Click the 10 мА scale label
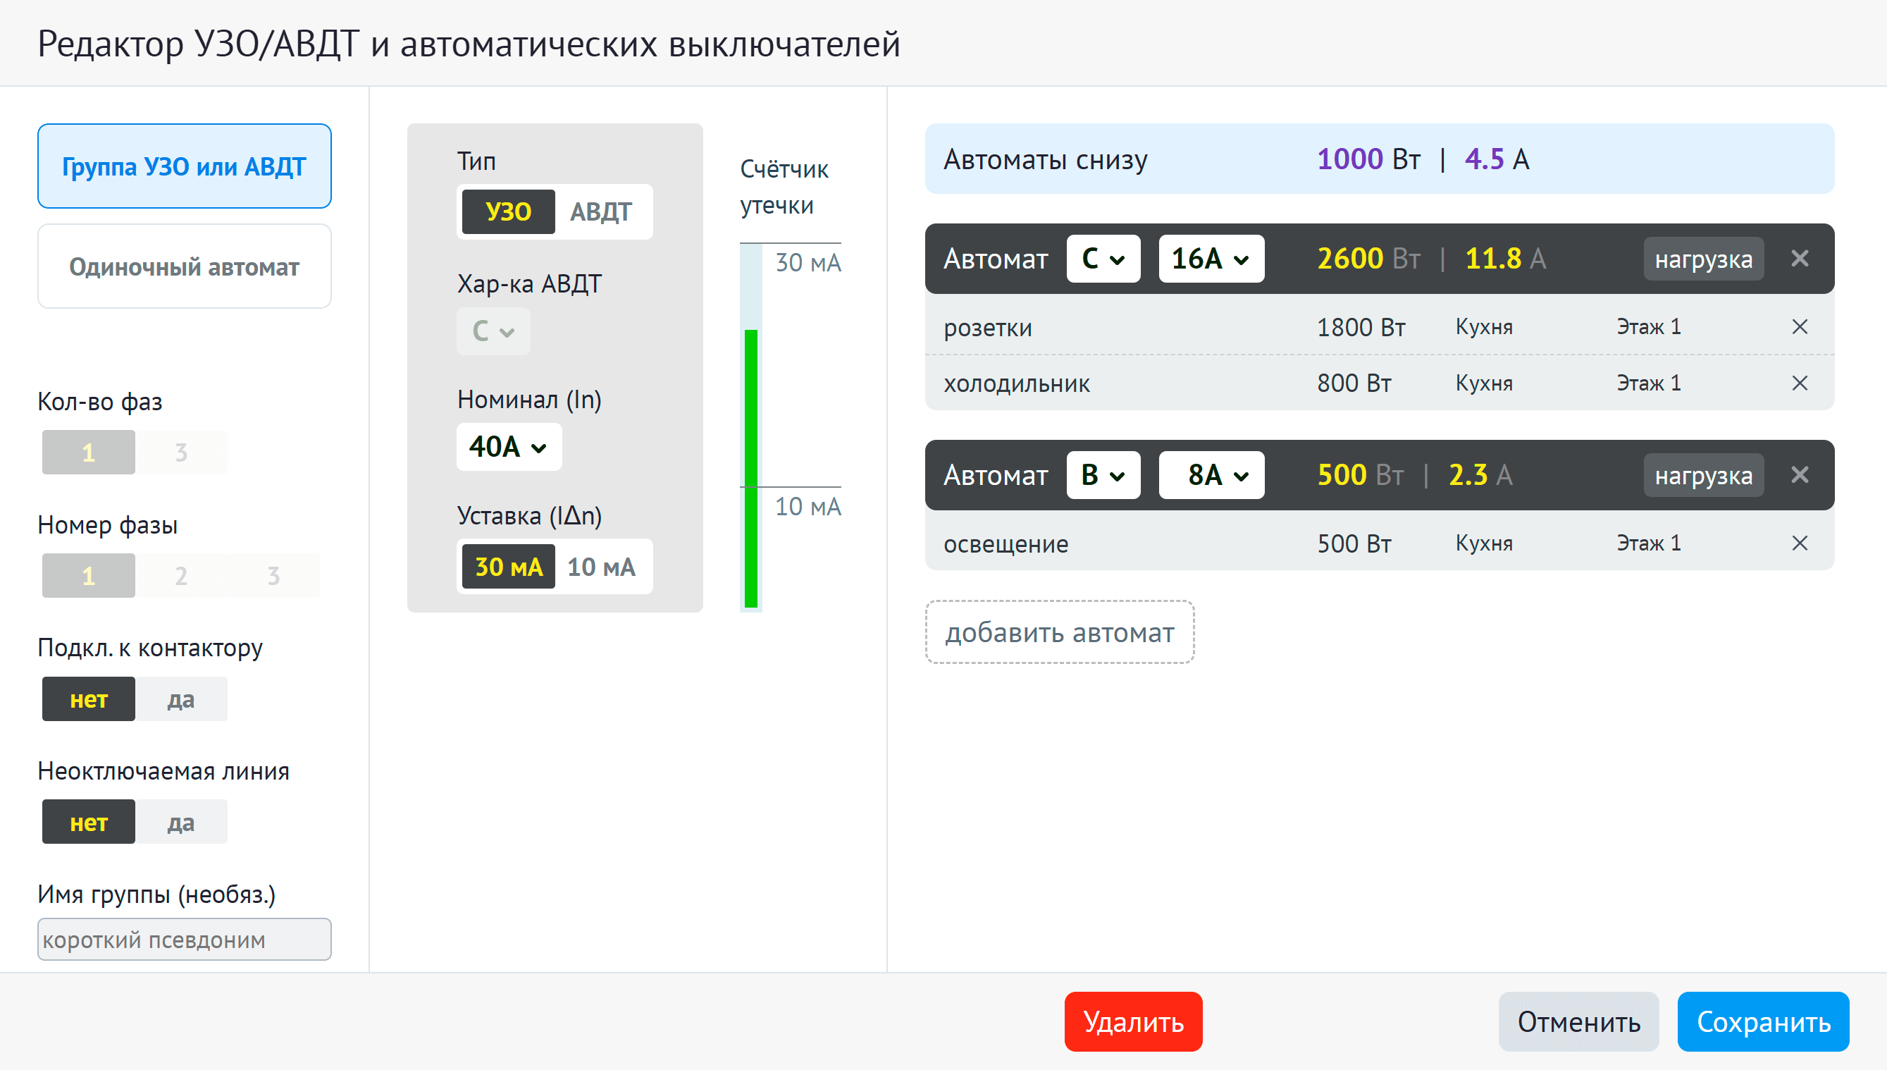This screenshot has height=1070, width=1887. 808,506
